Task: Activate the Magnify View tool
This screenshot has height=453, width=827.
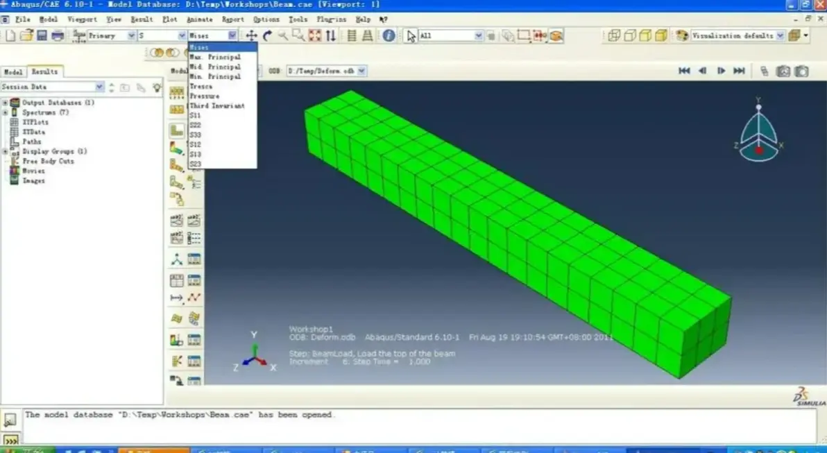Action: tap(282, 35)
